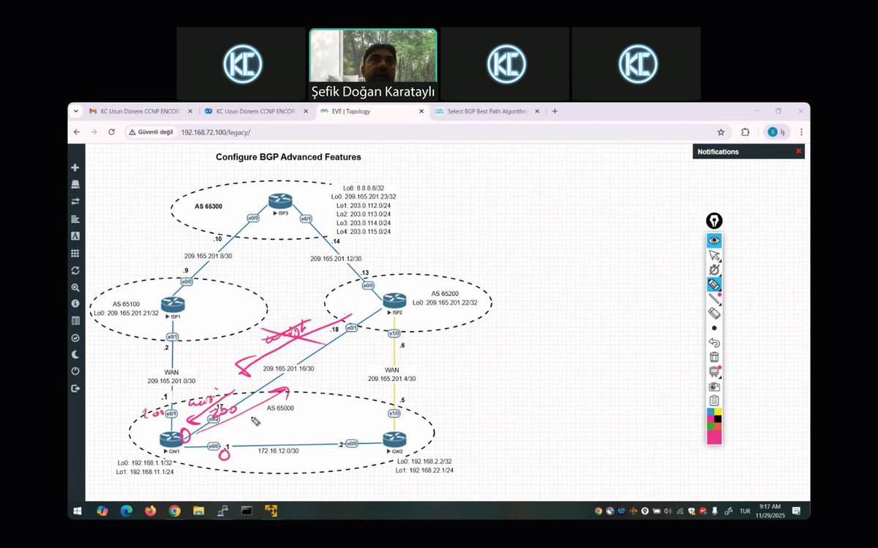Image resolution: width=878 pixels, height=548 pixels.
Task: Open the networks arrows icon in EVE sidebar
Action: (75, 202)
